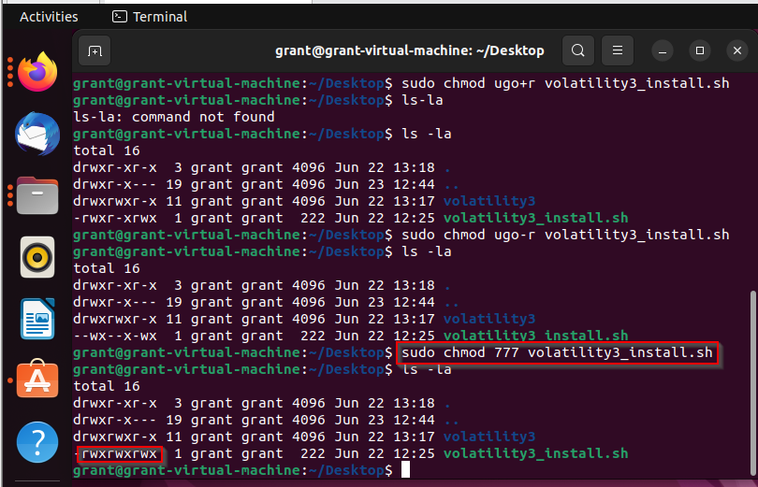
Task: Click the terminal search icon
Action: click(577, 50)
